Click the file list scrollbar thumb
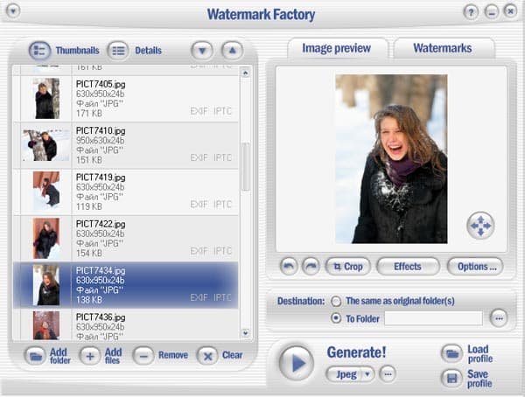Image resolution: width=525 pixels, height=397 pixels. [x=245, y=167]
